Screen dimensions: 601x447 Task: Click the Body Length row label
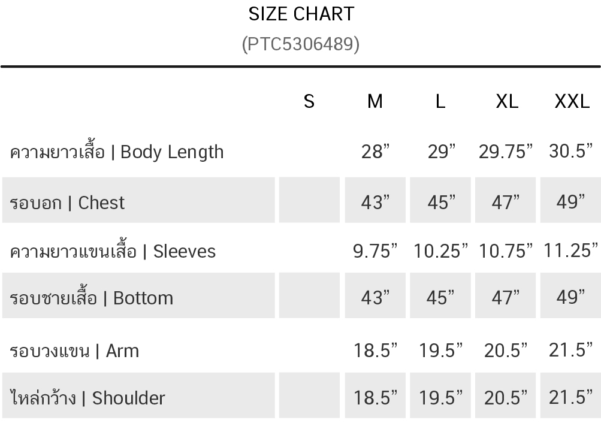117,152
